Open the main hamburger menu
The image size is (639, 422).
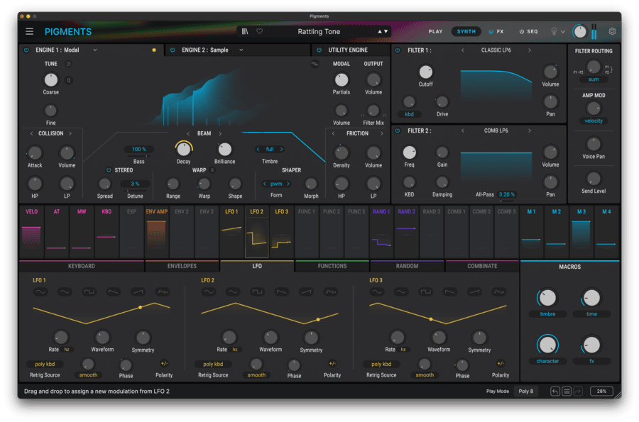coord(28,30)
